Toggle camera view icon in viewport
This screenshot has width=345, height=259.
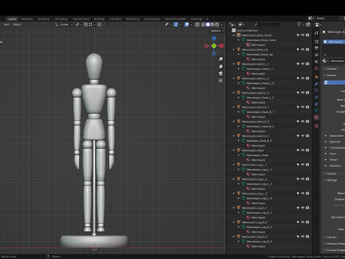[x=221, y=73]
